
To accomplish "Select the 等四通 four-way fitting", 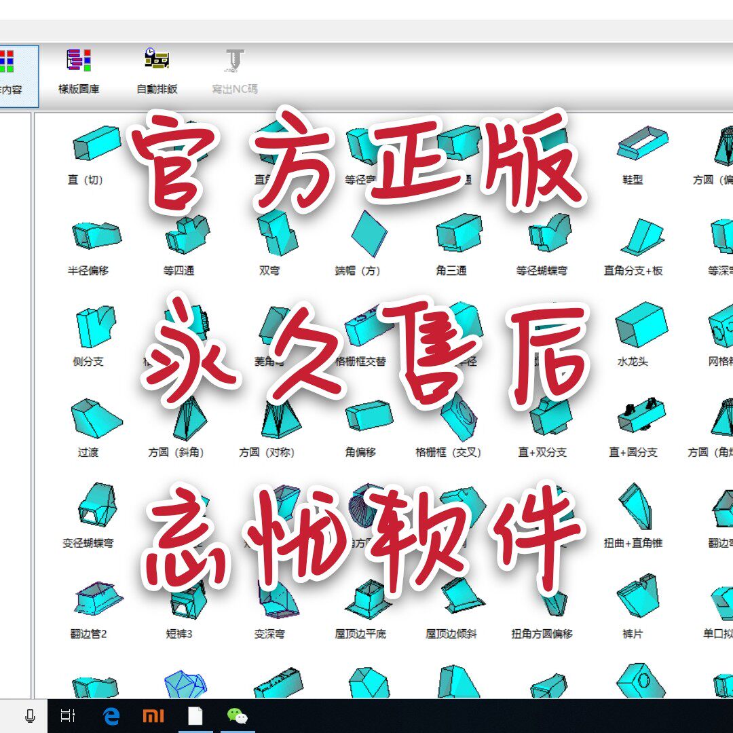I will click(x=187, y=235).
